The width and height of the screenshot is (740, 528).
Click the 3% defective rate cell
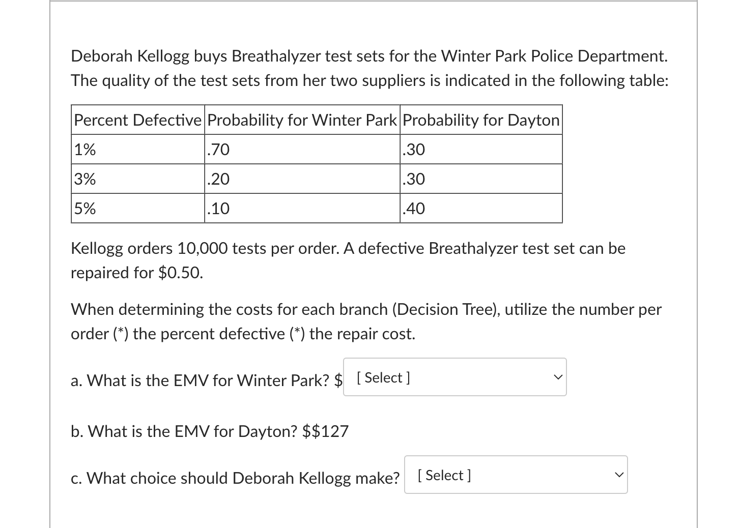(x=84, y=179)
